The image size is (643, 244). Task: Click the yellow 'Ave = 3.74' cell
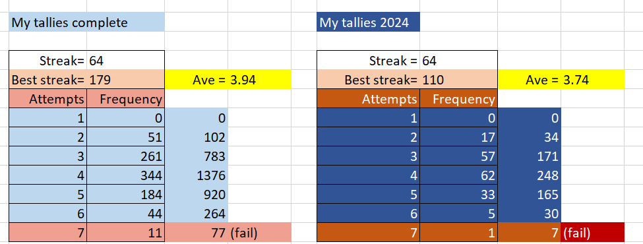(x=561, y=80)
